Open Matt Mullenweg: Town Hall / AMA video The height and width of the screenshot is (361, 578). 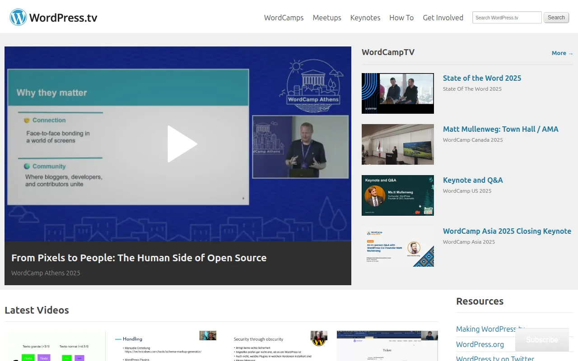501,129
